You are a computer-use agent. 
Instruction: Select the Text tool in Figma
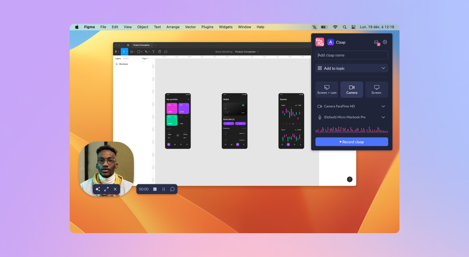pyautogui.click(x=153, y=52)
